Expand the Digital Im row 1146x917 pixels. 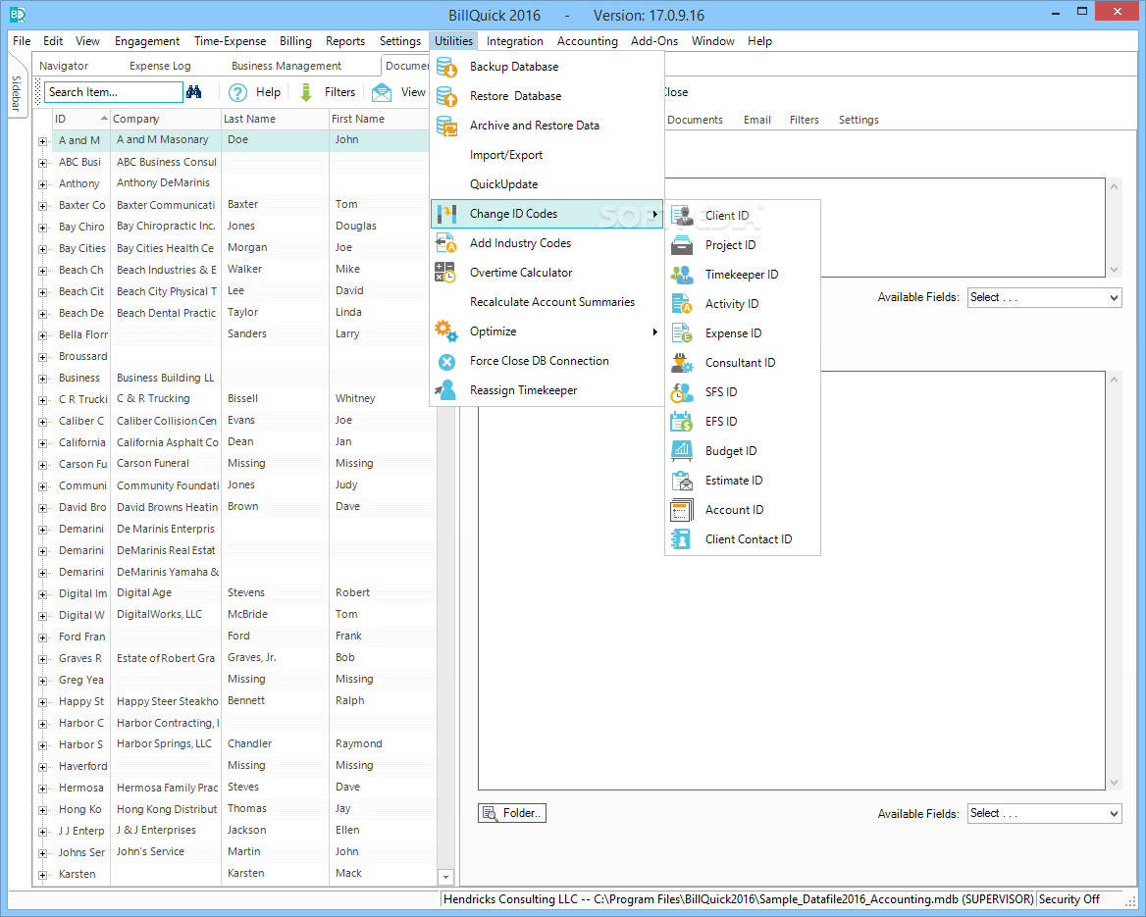coord(43,594)
